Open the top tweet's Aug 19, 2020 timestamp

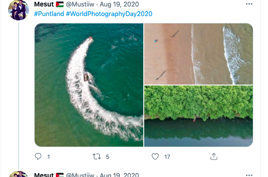pyautogui.click(x=119, y=4)
